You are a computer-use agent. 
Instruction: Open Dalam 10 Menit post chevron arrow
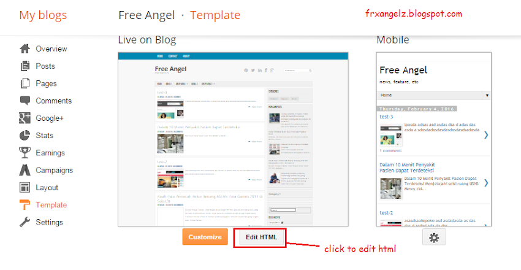tap(486, 183)
